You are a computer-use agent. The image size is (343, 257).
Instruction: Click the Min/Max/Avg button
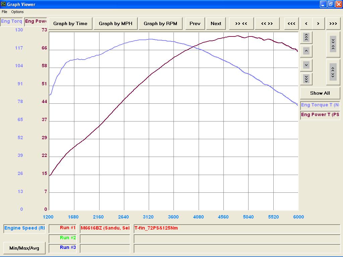click(x=24, y=248)
